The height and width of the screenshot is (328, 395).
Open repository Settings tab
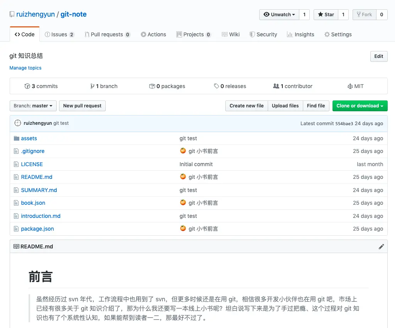338,34
